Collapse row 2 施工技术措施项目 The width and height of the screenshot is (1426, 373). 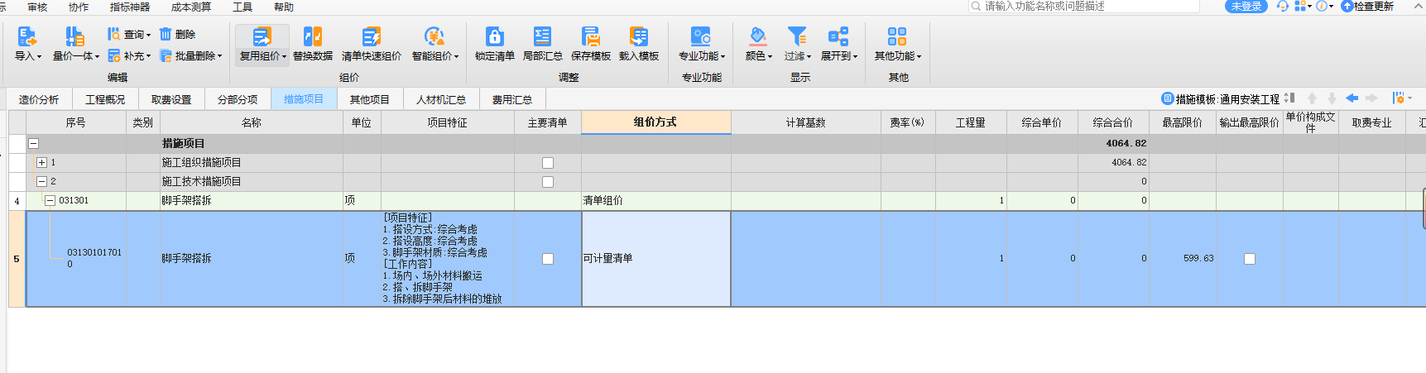click(41, 182)
